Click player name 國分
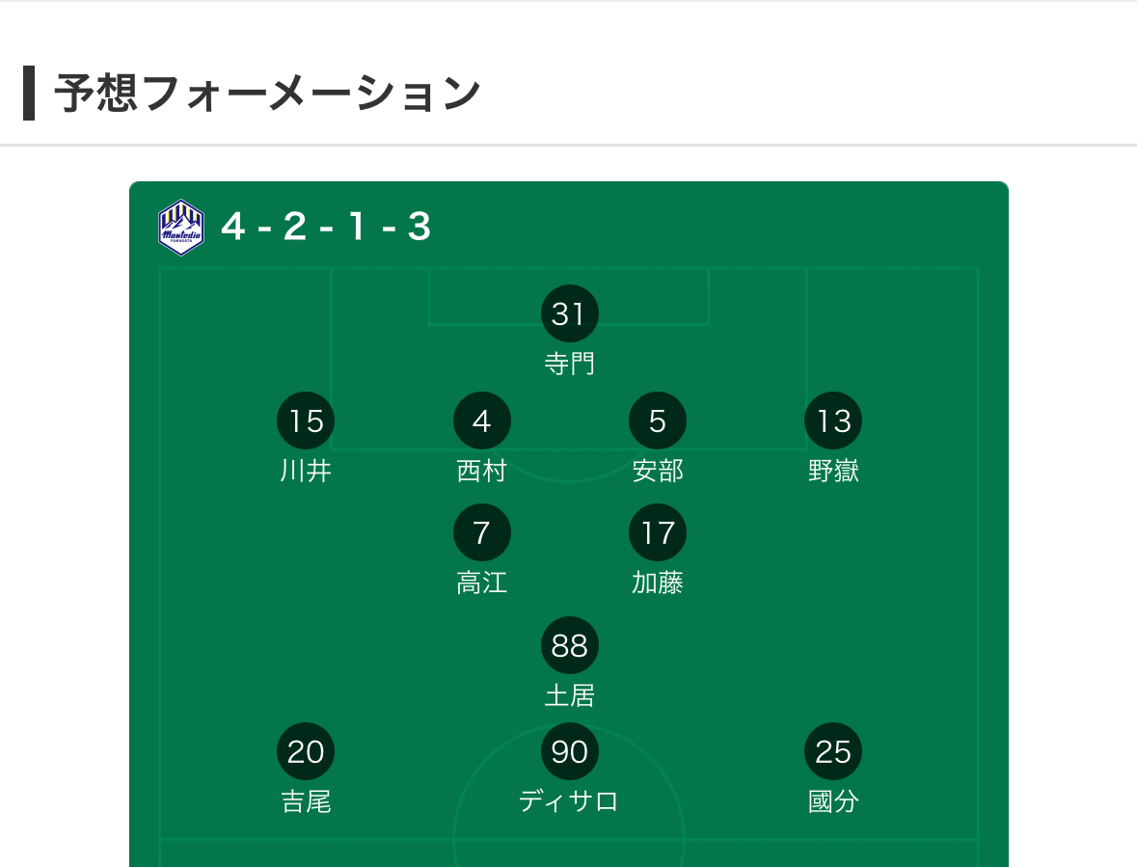Screen dimensions: 1137x867 tap(833, 801)
